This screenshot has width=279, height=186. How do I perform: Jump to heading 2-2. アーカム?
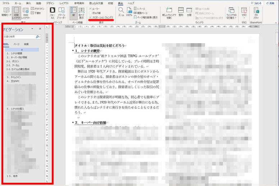click(x=13, y=65)
